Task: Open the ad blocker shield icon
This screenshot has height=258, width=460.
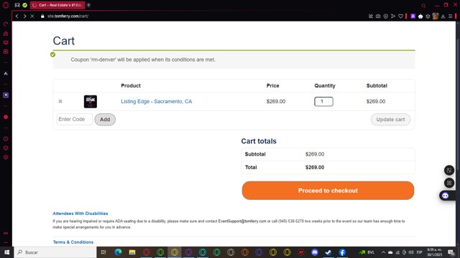Action: [x=386, y=16]
